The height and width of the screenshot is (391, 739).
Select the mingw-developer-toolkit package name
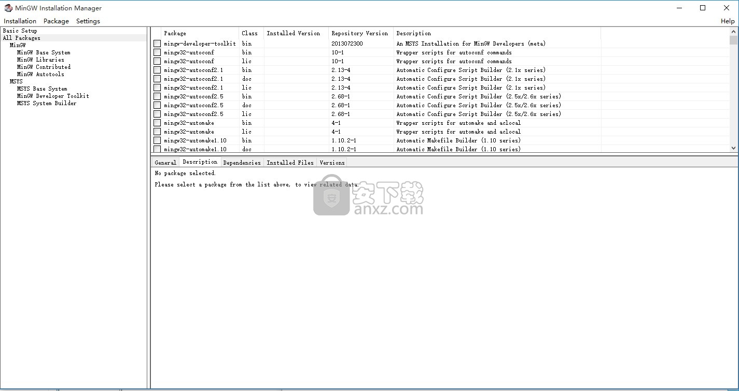point(200,44)
